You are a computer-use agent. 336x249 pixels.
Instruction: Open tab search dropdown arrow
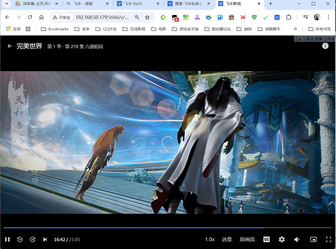(x=7, y=4)
